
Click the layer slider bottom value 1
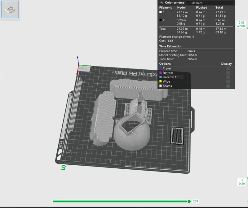242,180
